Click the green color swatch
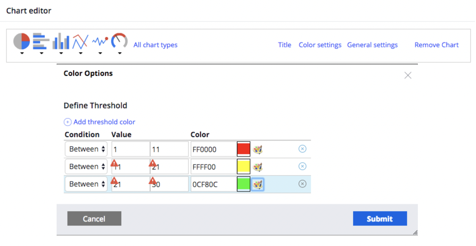 pyautogui.click(x=243, y=184)
